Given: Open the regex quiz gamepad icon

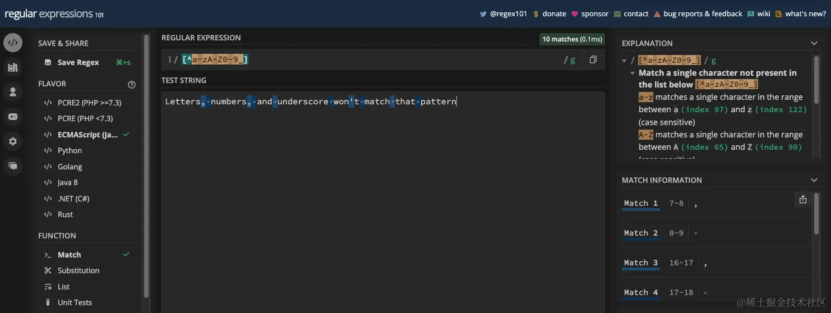Looking at the screenshot, I should click(13, 117).
